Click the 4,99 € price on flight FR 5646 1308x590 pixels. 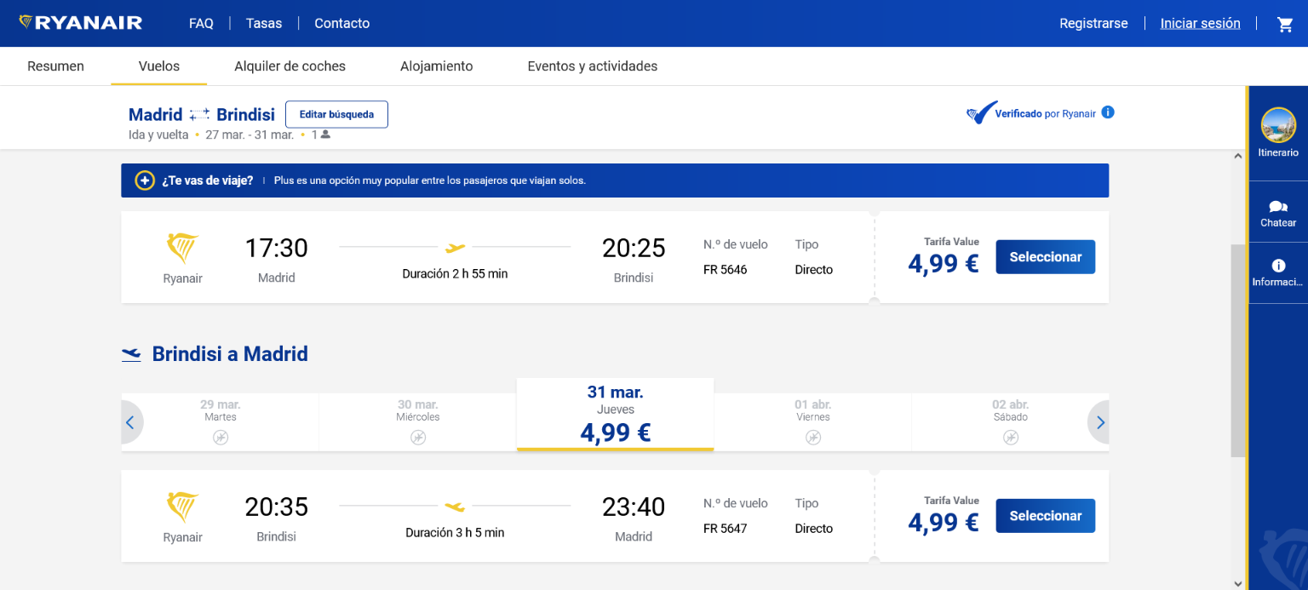pyautogui.click(x=944, y=264)
